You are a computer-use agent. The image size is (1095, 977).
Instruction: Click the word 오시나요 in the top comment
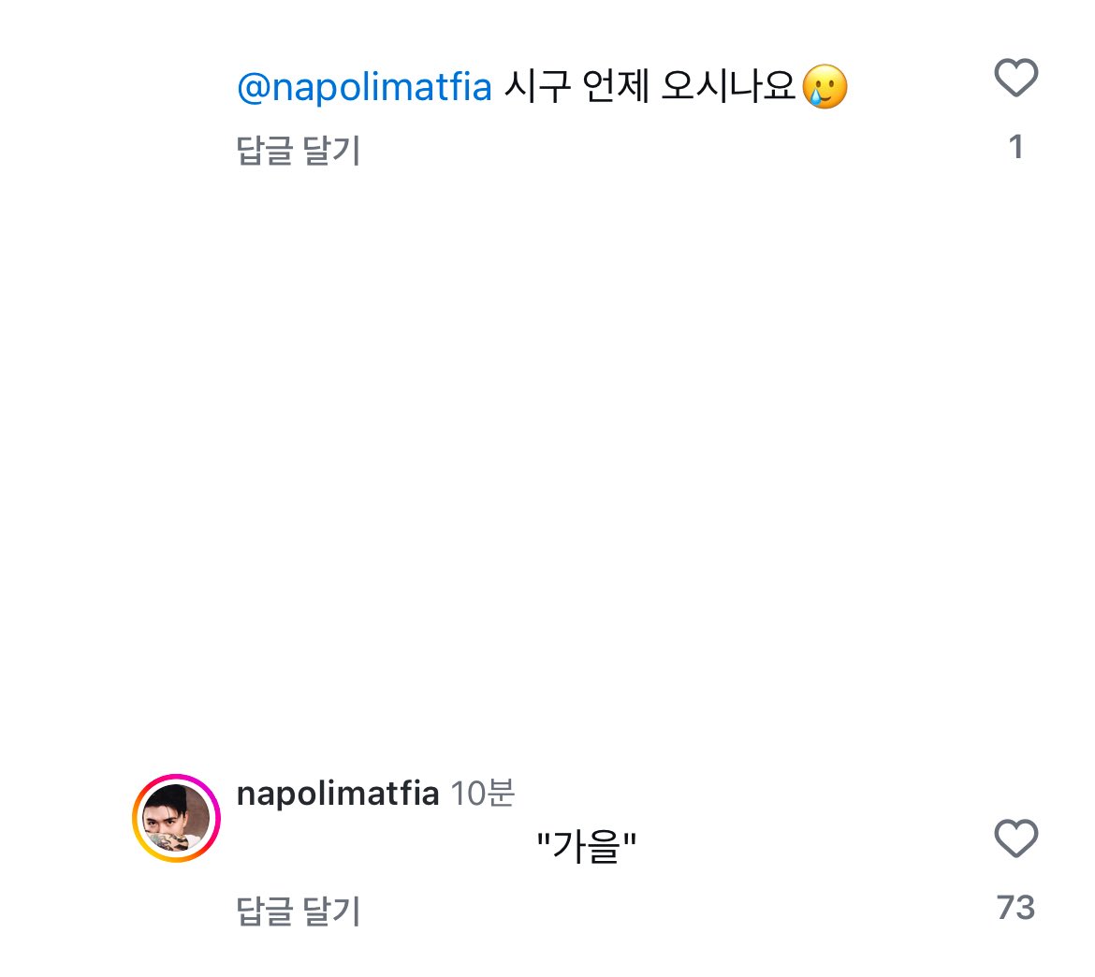coord(728,88)
